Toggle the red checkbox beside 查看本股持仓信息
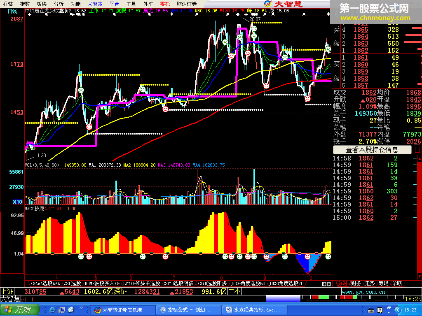 tap(417, 150)
